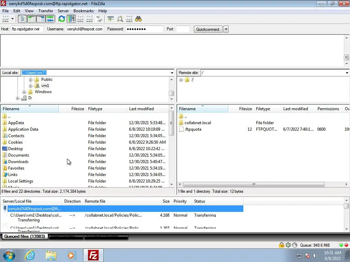Toggle processing of the transfer queue

coord(71,19)
